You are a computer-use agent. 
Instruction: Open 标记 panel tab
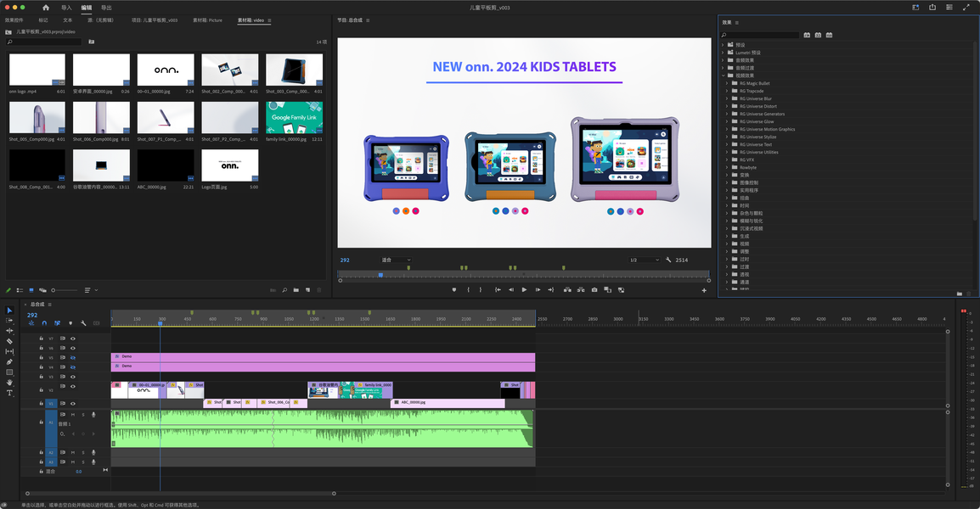[43, 20]
